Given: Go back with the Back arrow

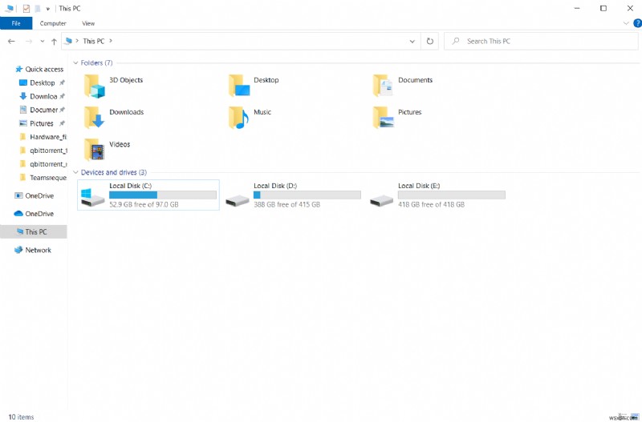Looking at the screenshot, I should pyautogui.click(x=11, y=42).
